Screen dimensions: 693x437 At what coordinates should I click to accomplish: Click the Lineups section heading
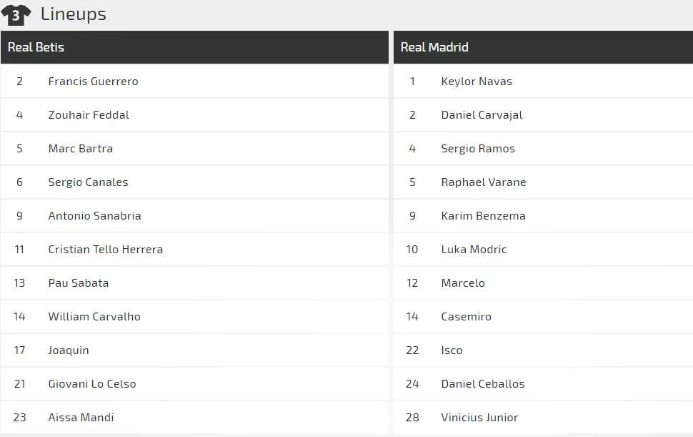point(74,14)
